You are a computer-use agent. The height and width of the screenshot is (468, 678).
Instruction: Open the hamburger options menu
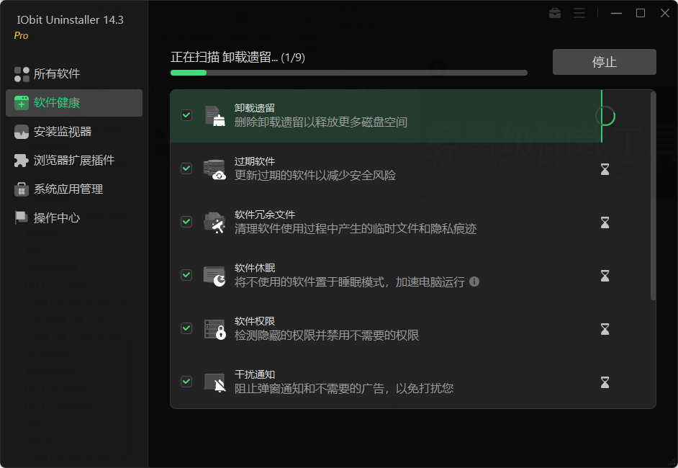point(579,14)
